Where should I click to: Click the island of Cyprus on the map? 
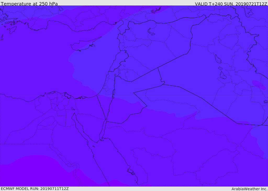84,45
